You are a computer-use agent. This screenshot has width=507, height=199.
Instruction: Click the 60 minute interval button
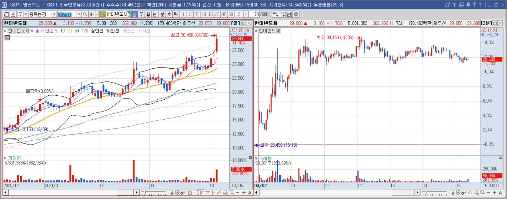(231, 14)
